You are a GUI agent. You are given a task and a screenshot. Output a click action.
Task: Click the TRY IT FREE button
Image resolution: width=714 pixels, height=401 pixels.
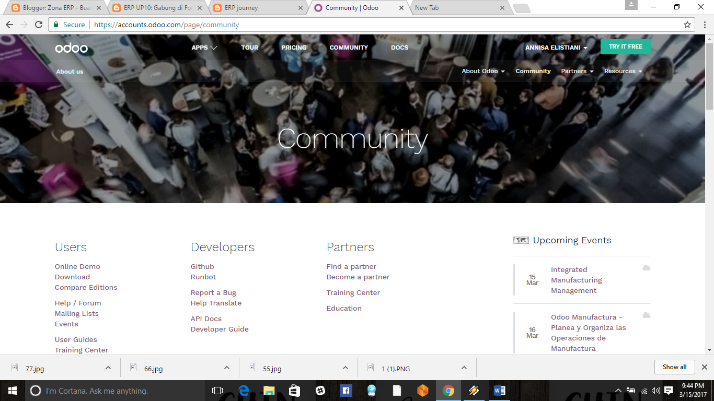point(626,46)
